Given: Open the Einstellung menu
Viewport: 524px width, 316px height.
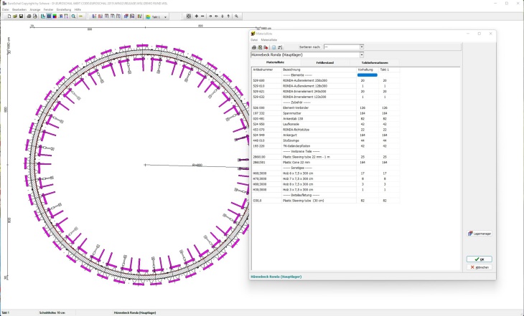Looking at the screenshot, I should [64, 9].
